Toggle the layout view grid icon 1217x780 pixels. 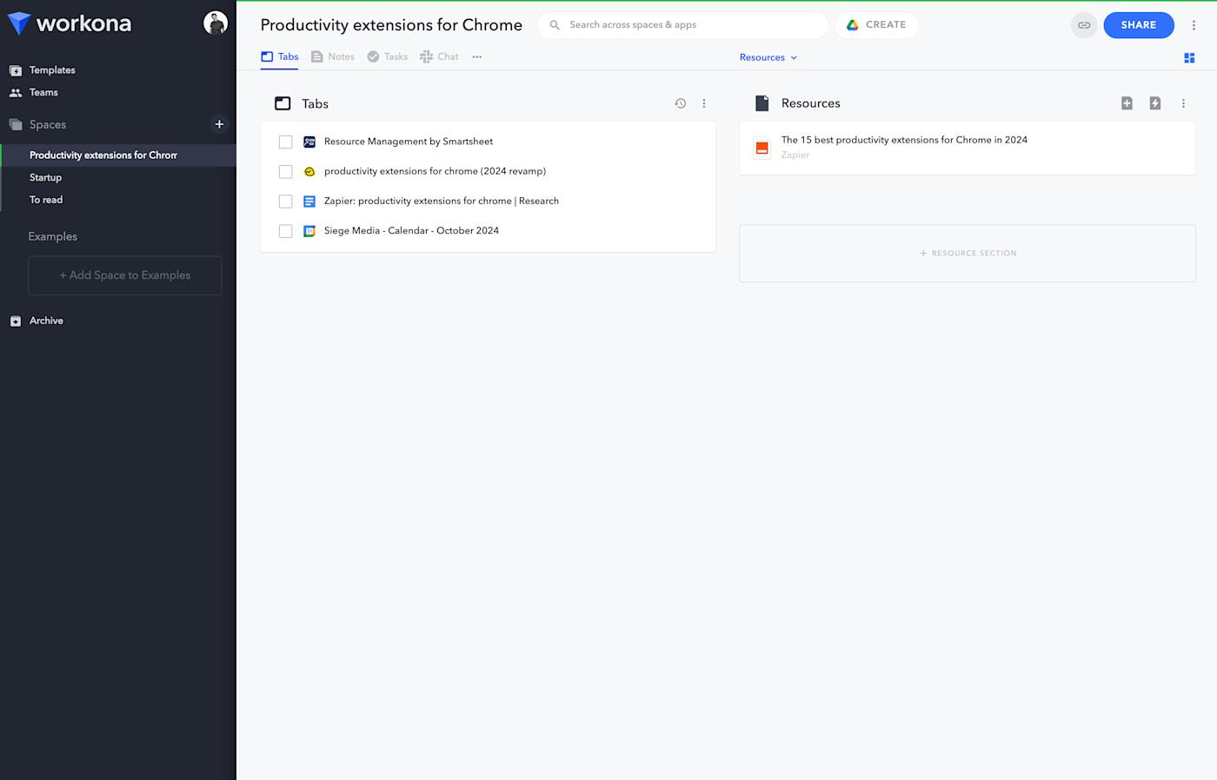point(1189,58)
